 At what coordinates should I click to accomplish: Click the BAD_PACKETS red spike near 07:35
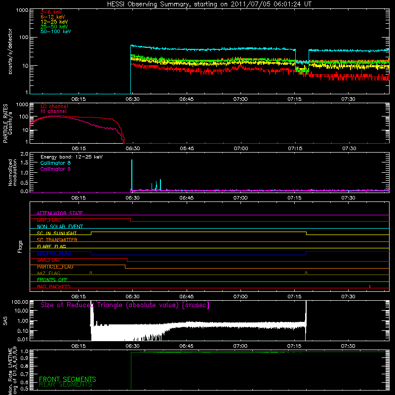[x=369, y=286]
